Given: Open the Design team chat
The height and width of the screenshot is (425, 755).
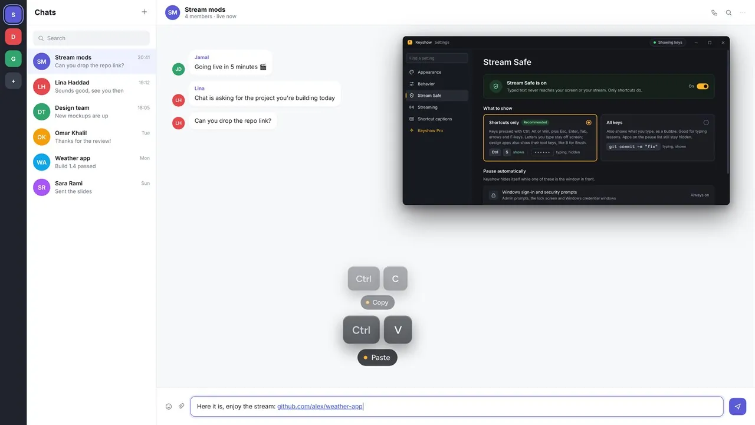Looking at the screenshot, I should point(91,112).
